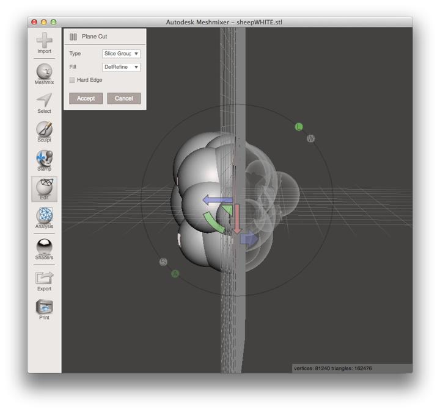
Task: Open the Meshmix tool
Action: (x=44, y=71)
